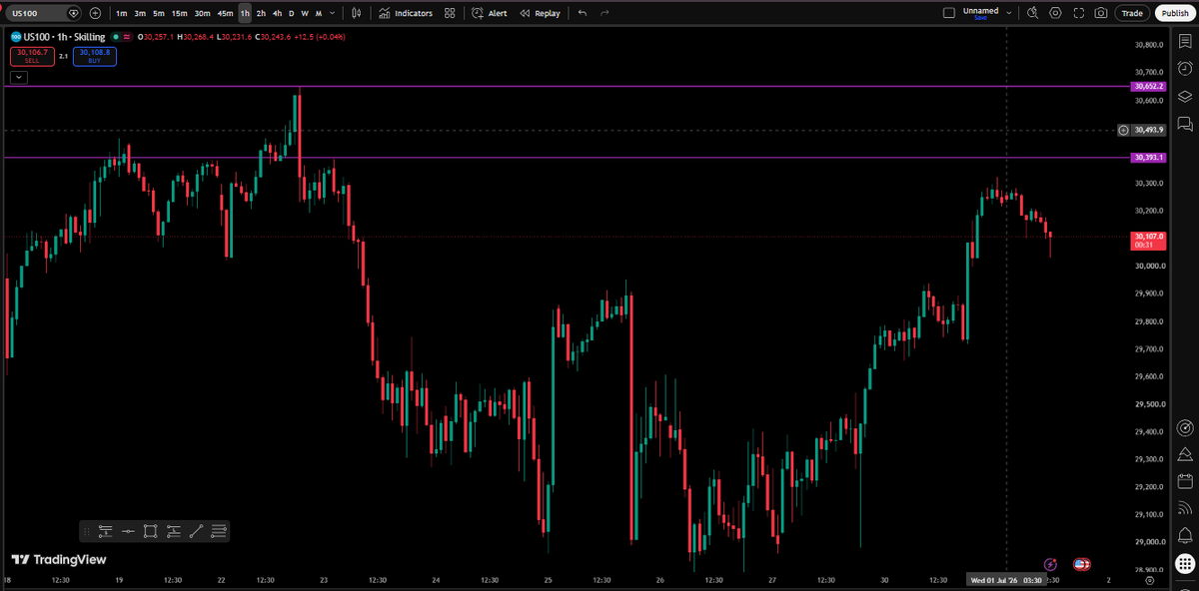
Task: Select the 30,393.1 purple price line label
Action: pos(1149,158)
